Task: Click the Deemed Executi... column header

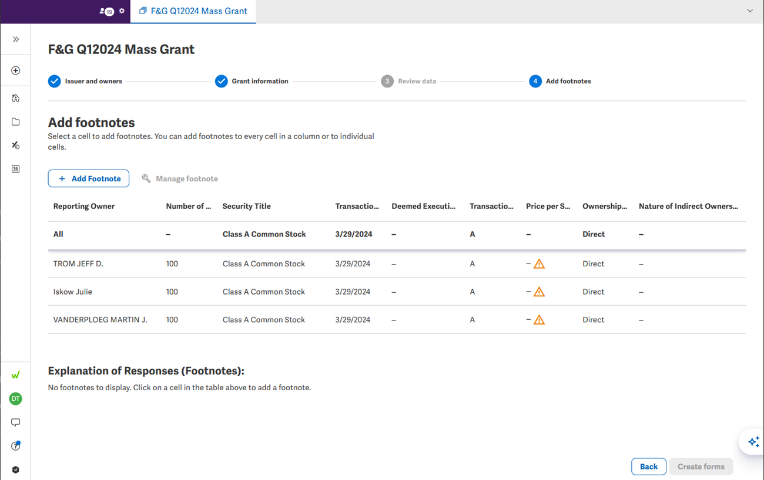Action: tap(424, 206)
